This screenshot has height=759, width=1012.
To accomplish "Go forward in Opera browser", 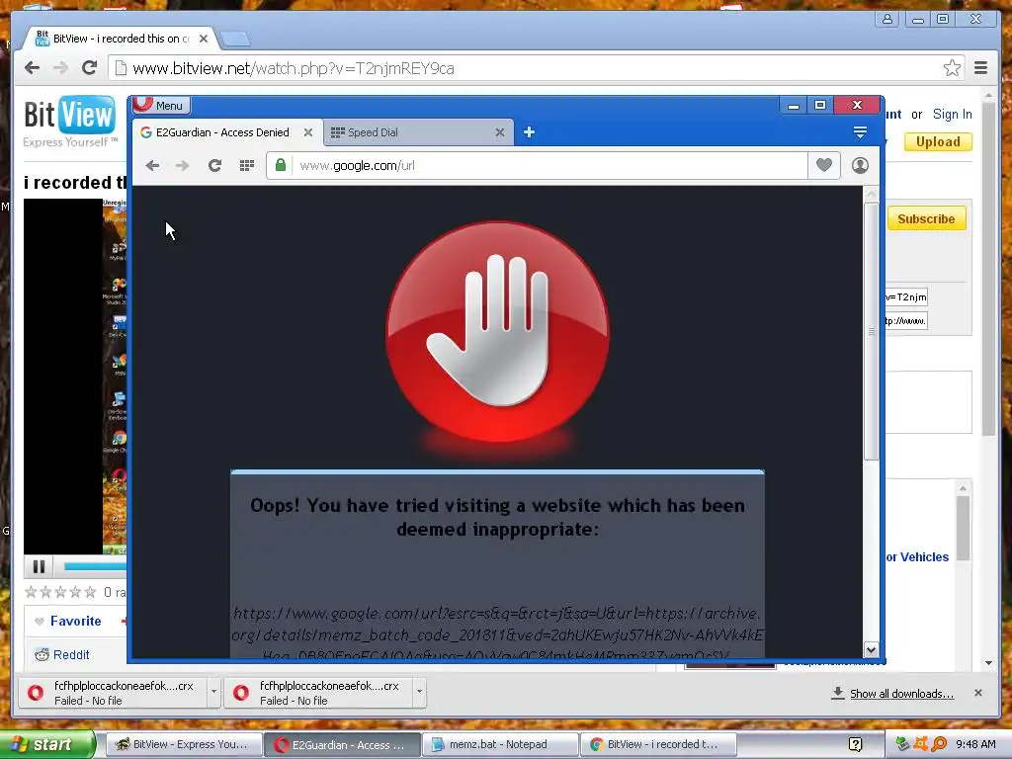I will tap(183, 166).
